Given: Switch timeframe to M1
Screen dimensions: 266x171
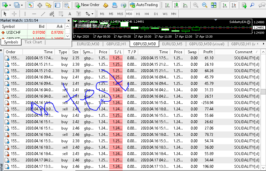Looking at the screenshot, I should pos(102,14).
